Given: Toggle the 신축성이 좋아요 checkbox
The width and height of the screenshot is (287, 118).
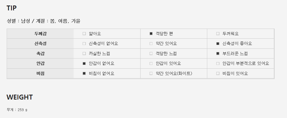Looking at the screenshot, I should [218, 44].
